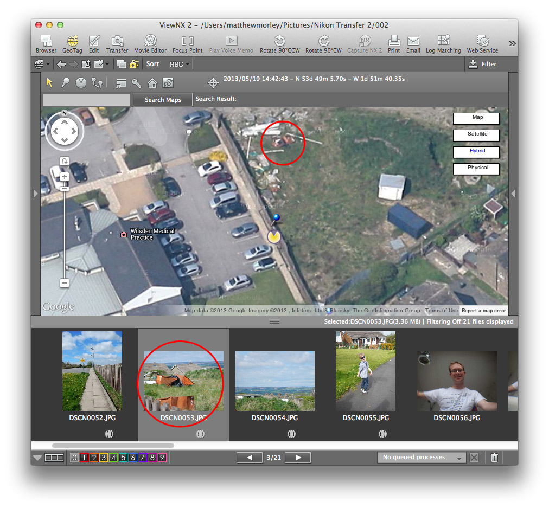Toggle green label 4

pyautogui.click(x=113, y=458)
